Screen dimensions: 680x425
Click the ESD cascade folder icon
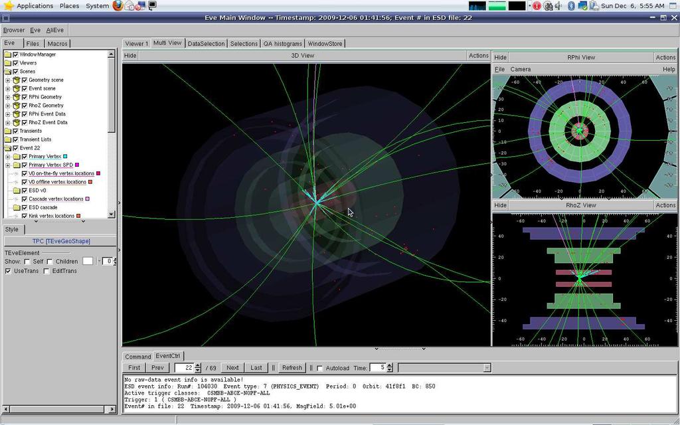(17, 207)
